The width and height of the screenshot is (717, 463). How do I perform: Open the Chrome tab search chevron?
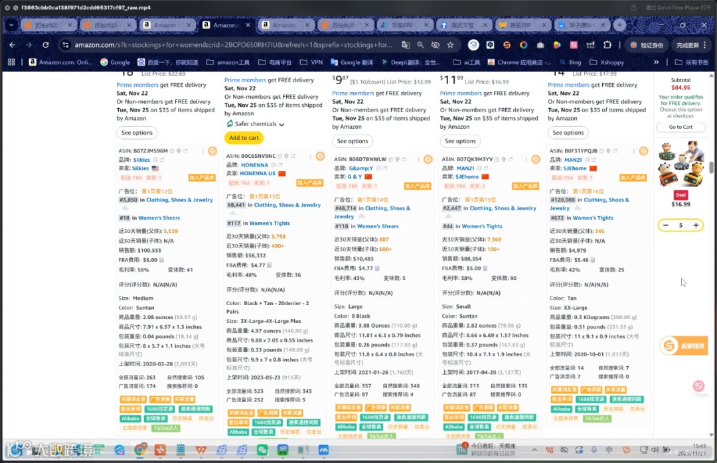11,25
